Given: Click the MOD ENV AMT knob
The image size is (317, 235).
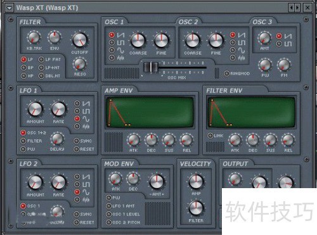Looking at the screenshot, I should pyautogui.click(x=157, y=182).
